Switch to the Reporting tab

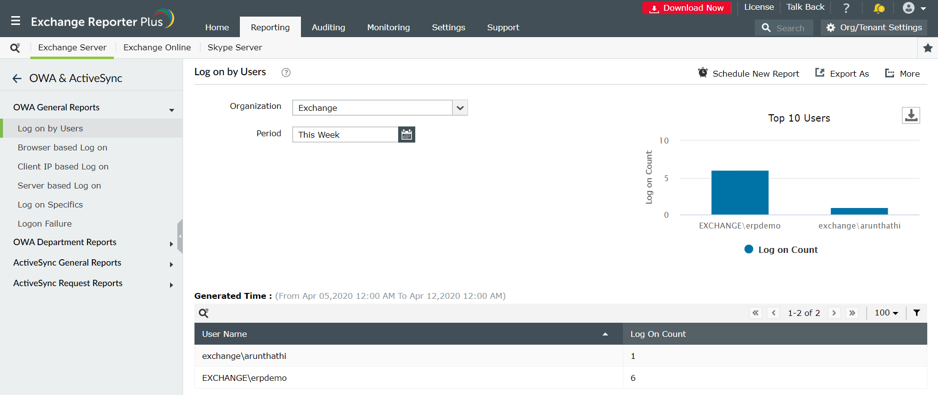click(270, 27)
